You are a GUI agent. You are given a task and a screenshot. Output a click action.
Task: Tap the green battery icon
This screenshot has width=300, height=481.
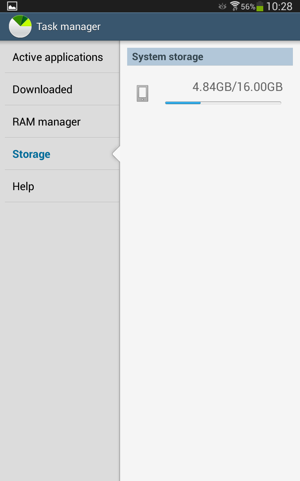(260, 6)
